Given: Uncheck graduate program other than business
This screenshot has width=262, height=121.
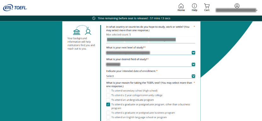Looking at the screenshot, I should tap(108, 104).
